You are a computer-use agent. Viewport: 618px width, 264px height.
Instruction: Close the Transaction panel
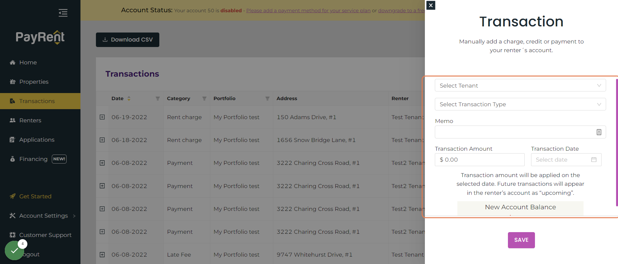tap(431, 5)
